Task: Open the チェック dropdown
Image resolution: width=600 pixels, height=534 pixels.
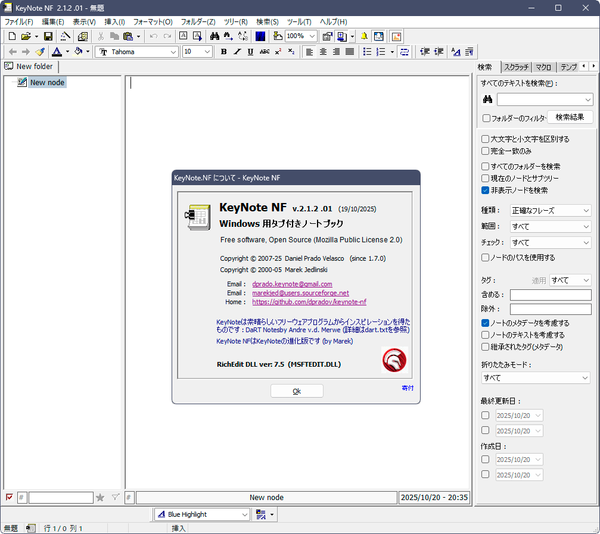Action: [551, 243]
